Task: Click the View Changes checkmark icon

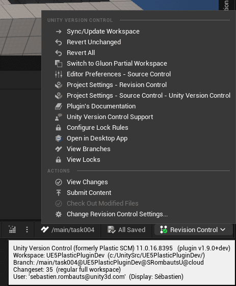Action: tap(59, 182)
